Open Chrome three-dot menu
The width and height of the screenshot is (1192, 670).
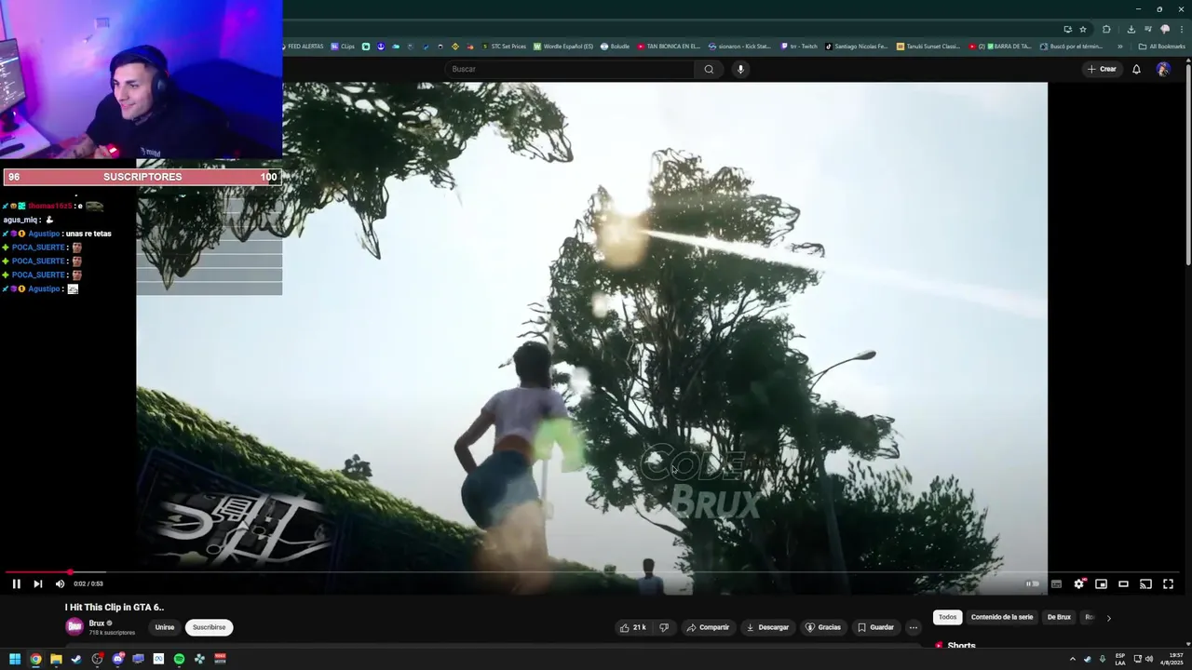tap(1182, 29)
